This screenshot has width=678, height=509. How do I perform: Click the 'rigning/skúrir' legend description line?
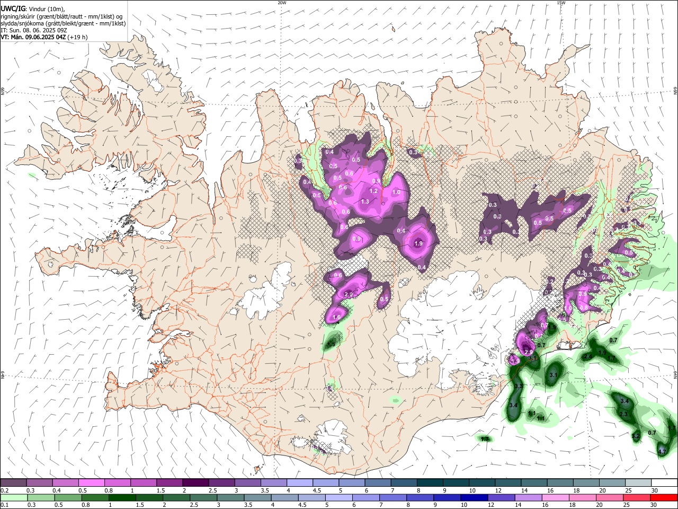tap(61, 16)
